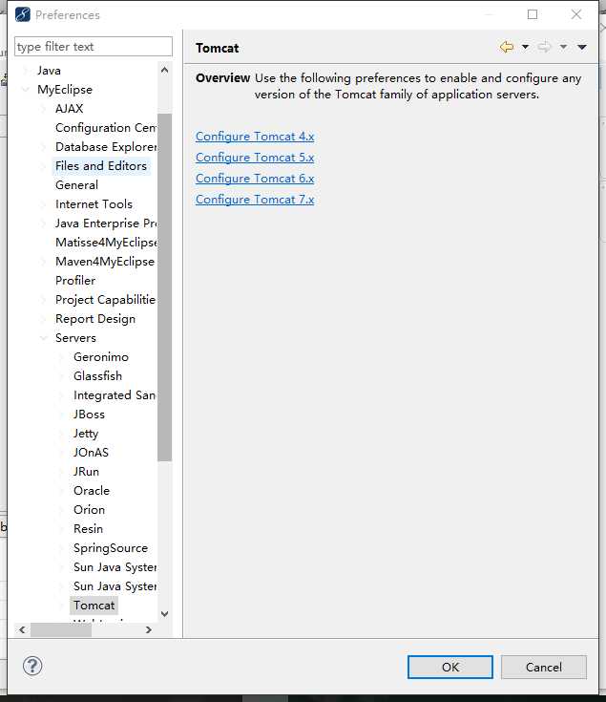Open the preferences view menu triangle
The width and height of the screenshot is (606, 702).
point(582,47)
